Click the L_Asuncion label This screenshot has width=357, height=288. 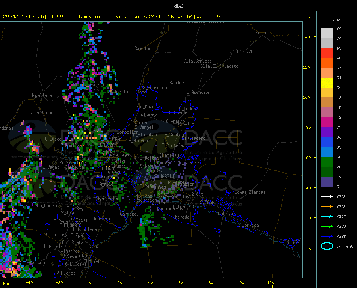point(198,92)
